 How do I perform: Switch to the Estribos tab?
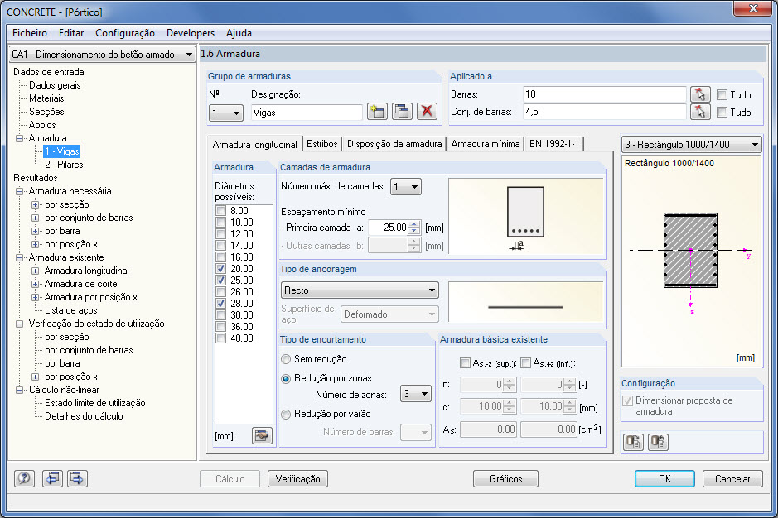[321, 142]
